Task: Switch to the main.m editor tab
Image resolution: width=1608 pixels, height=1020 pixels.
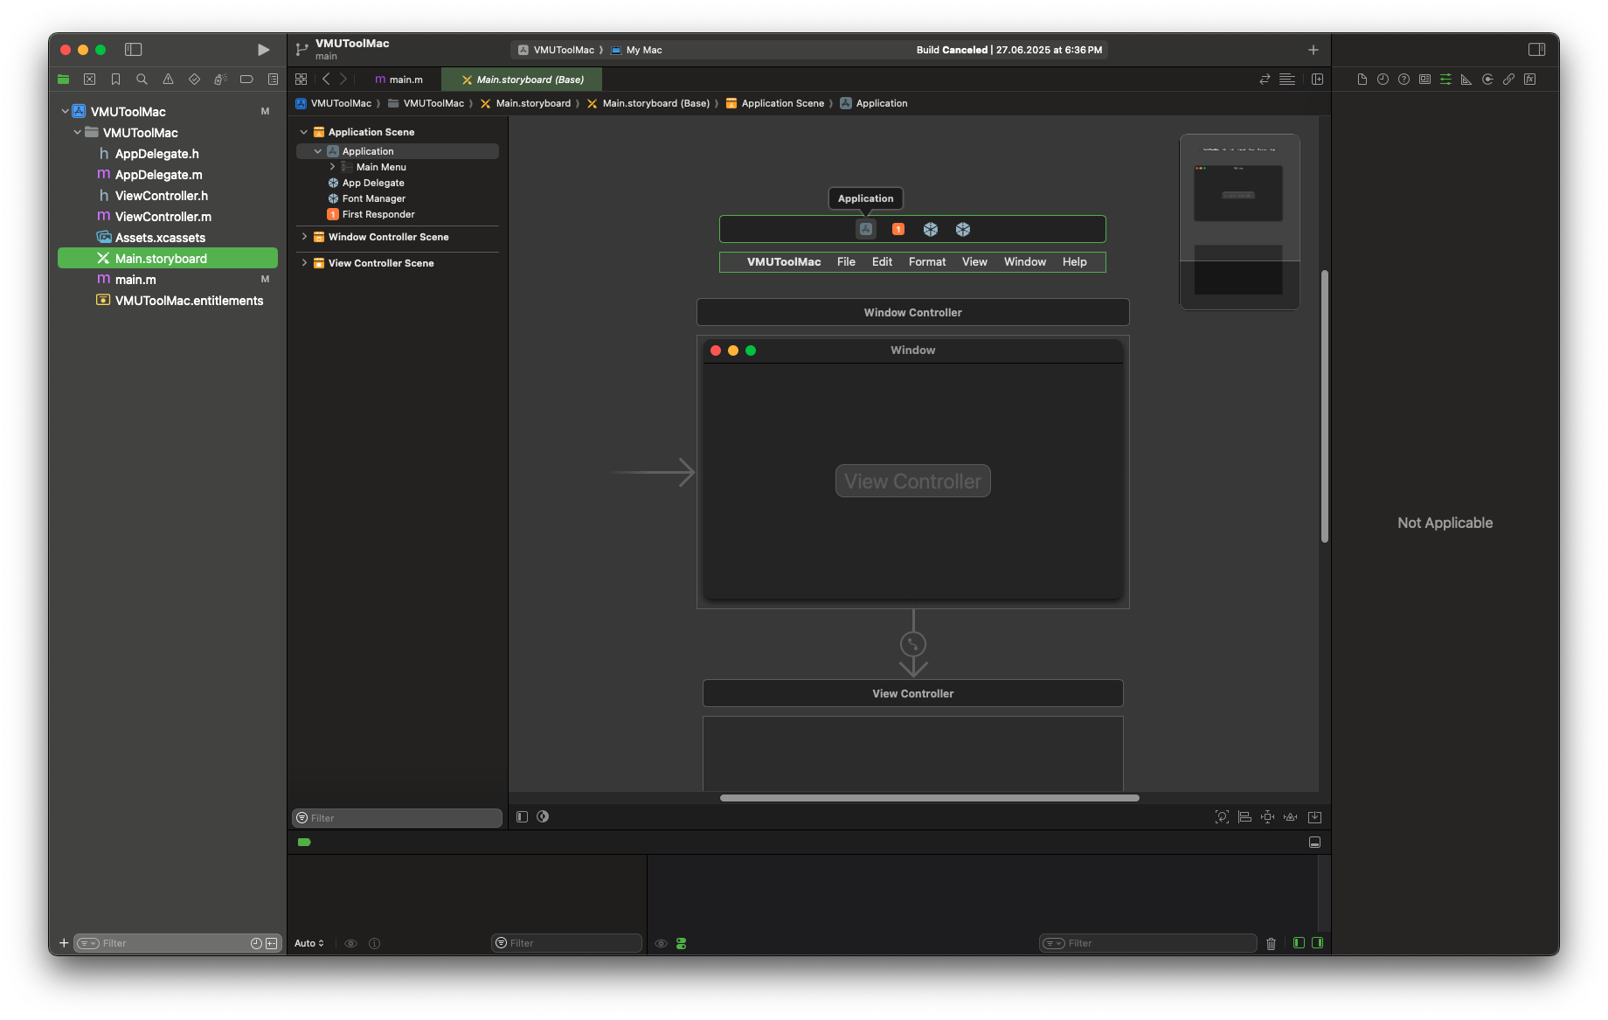Action: click(x=399, y=80)
